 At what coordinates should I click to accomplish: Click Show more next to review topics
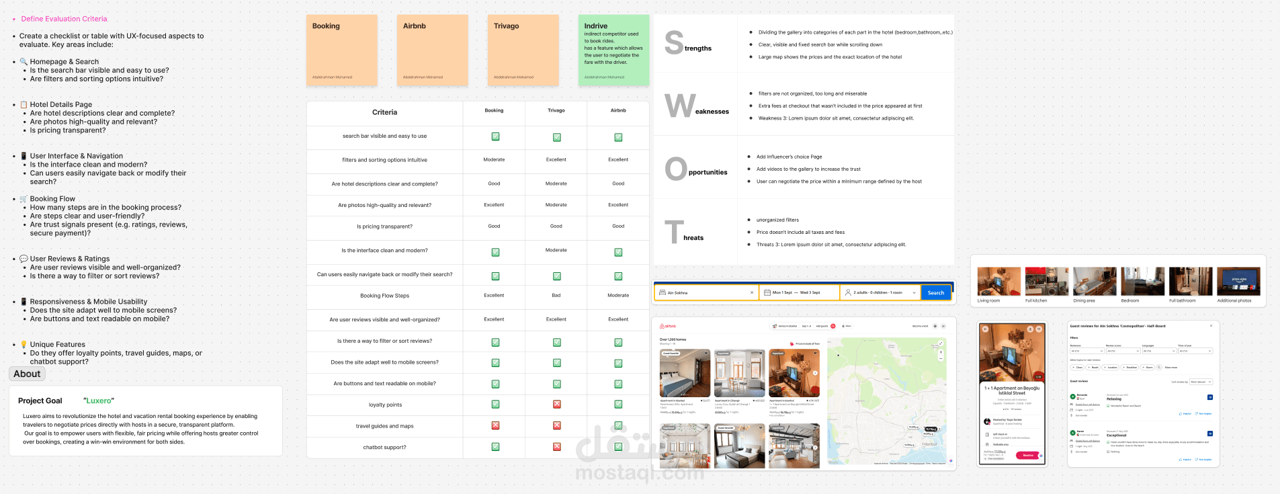1170,368
